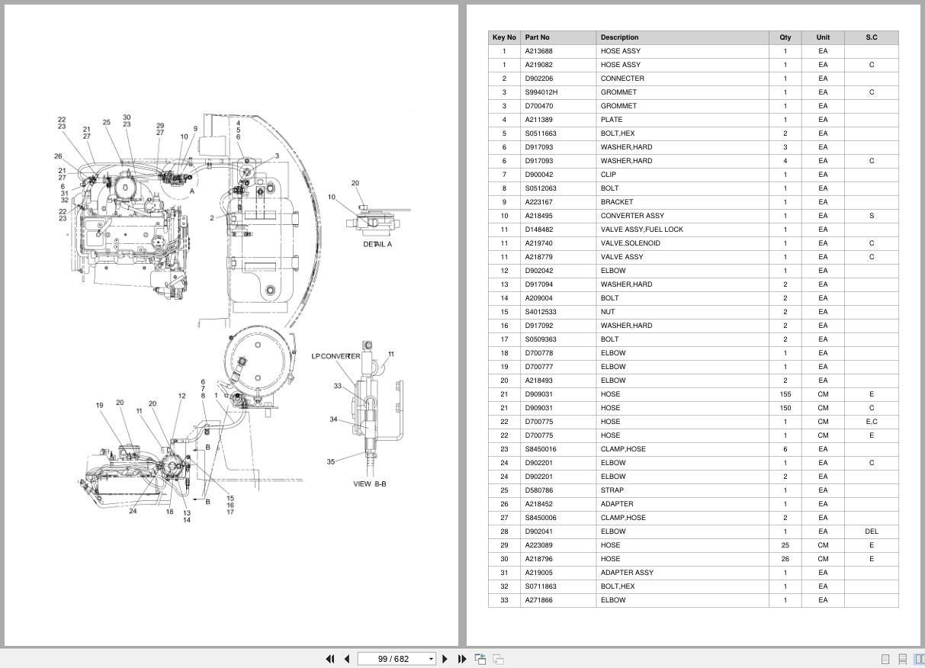Select part number A218796

539,559
